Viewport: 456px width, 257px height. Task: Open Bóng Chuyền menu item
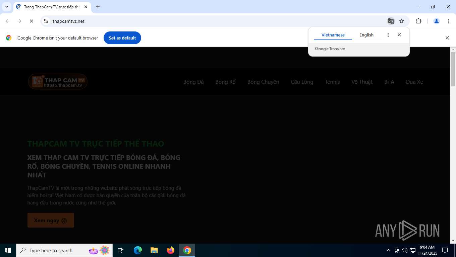pos(263,82)
